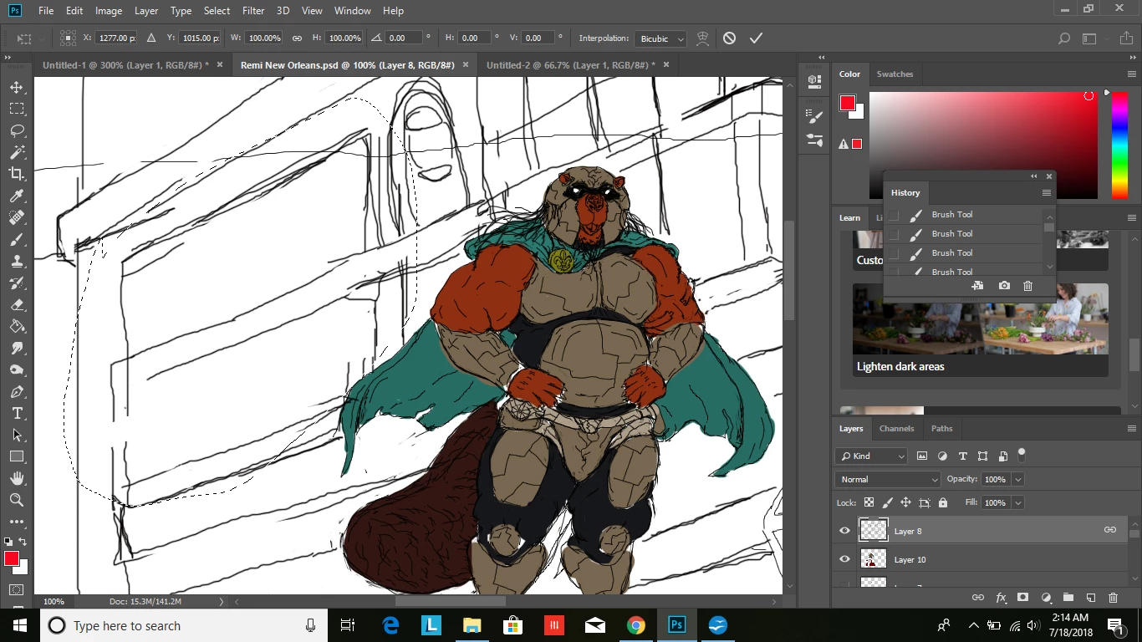Viewport: 1142px width, 642px height.
Task: Open the 3D panel icon in dock
Action: (x=814, y=80)
